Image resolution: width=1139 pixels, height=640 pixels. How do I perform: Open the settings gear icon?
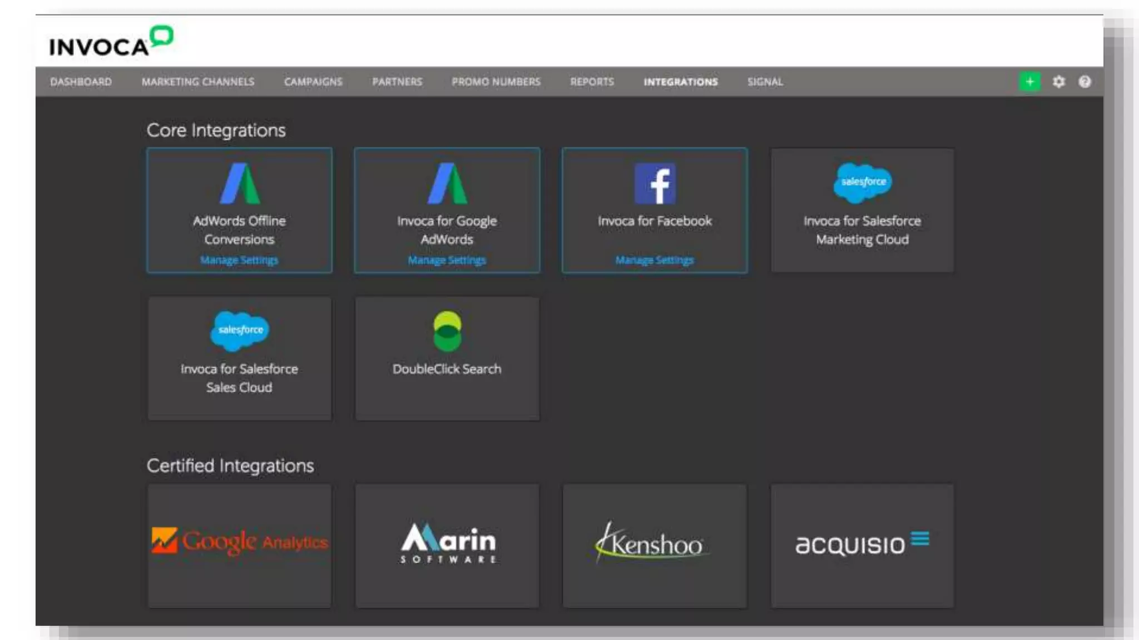tap(1059, 82)
